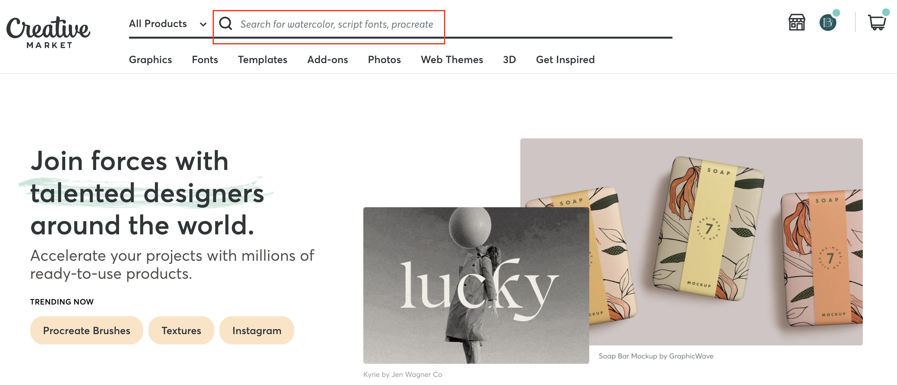This screenshot has width=897, height=385.
Task: Open the shop storefront icon
Action: pos(796,23)
